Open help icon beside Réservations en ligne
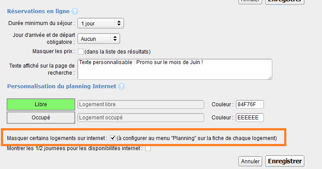The width and height of the screenshot is (322, 169). point(75,11)
